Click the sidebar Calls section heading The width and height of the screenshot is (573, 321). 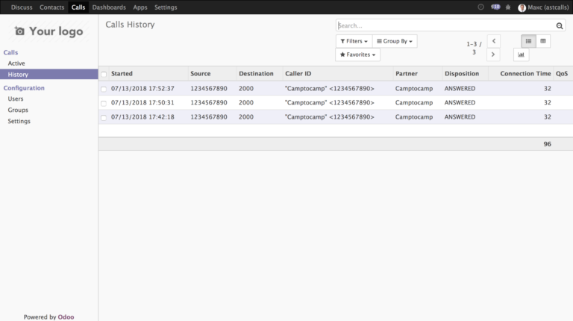pos(10,52)
